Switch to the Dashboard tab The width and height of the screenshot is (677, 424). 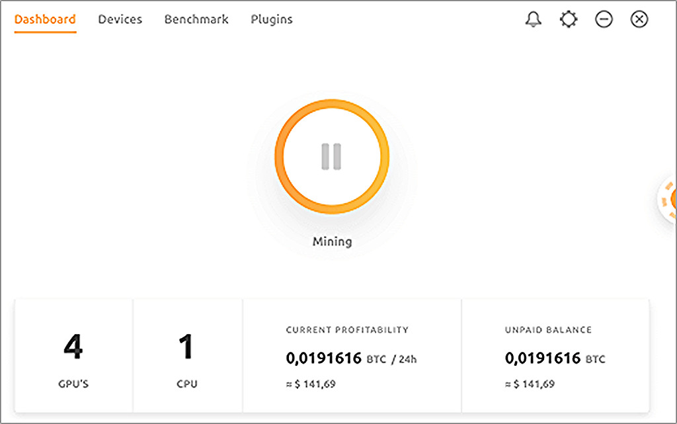(45, 20)
